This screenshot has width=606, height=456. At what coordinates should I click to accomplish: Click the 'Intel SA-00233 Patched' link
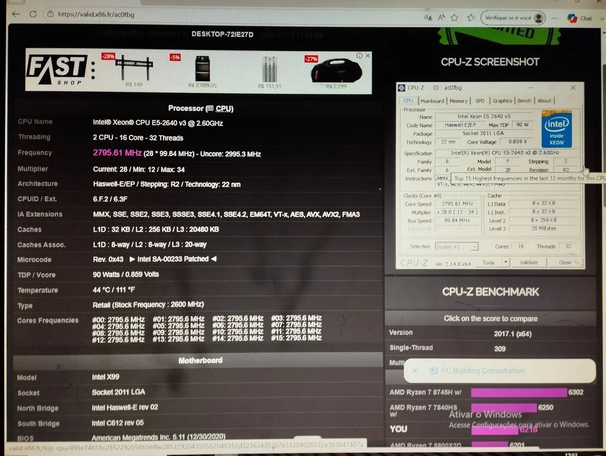(x=173, y=259)
